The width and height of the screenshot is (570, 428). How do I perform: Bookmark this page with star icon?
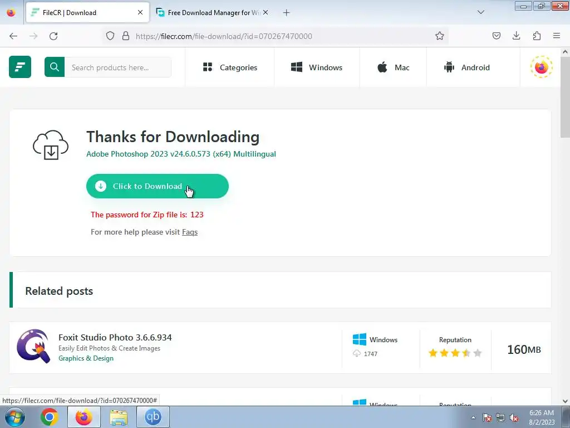pyautogui.click(x=440, y=36)
